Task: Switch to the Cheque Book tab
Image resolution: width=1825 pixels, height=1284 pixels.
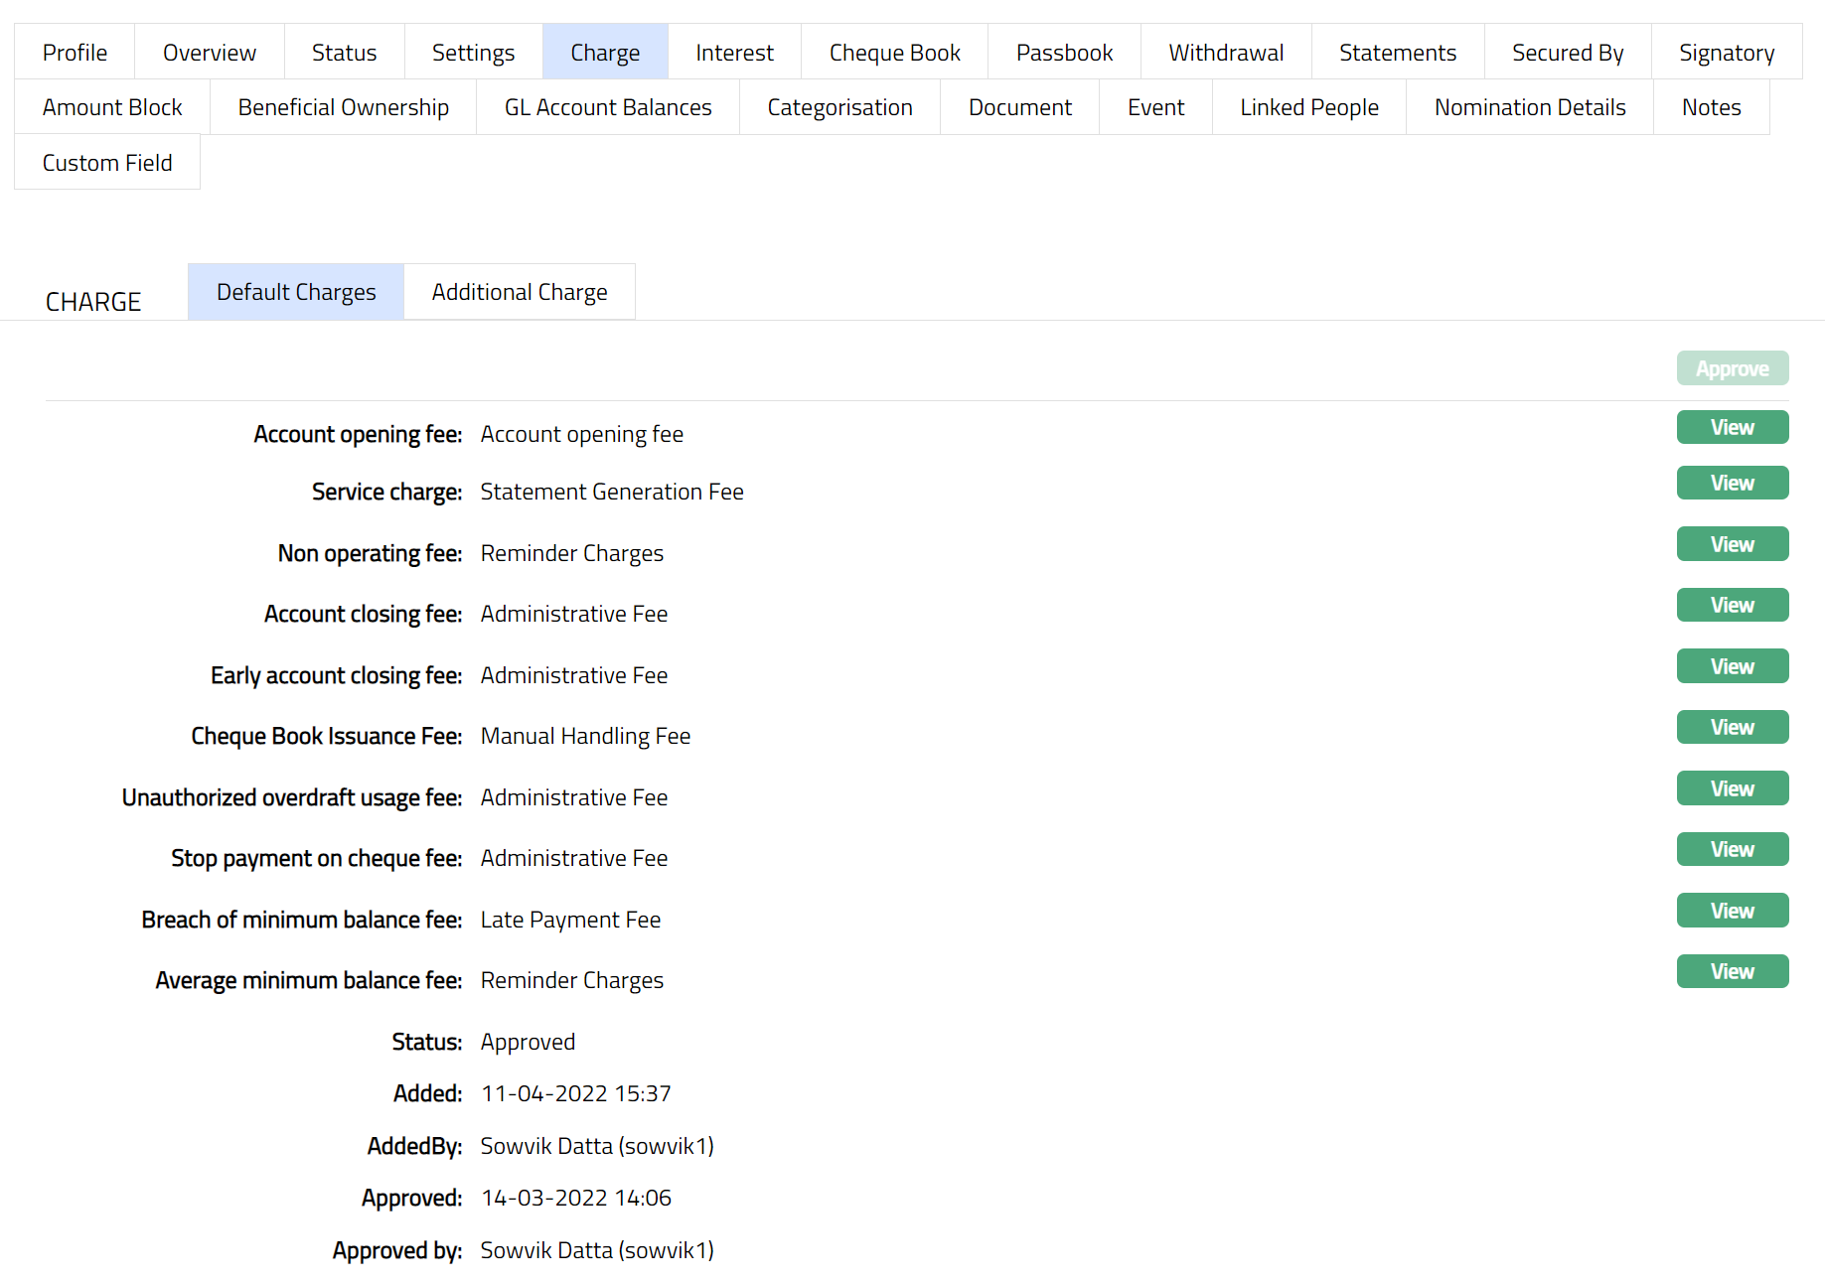Action: (x=894, y=53)
